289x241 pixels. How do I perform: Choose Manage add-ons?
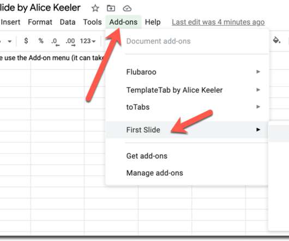[155, 173]
